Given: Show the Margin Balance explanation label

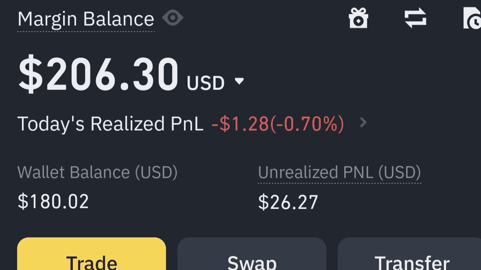Looking at the screenshot, I should 86,20.
